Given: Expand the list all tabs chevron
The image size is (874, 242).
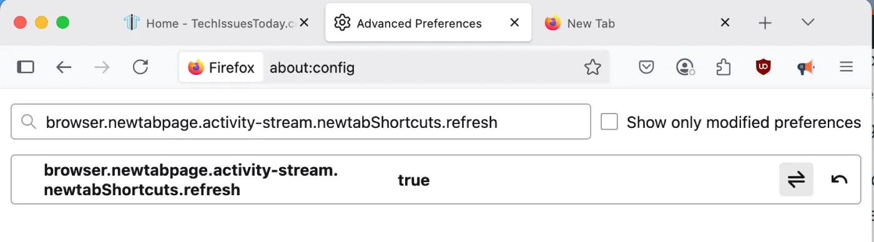Looking at the screenshot, I should pos(808,22).
